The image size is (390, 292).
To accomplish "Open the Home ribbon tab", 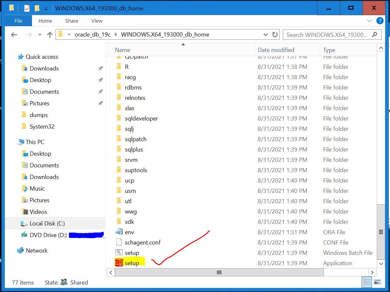I will 45,21.
